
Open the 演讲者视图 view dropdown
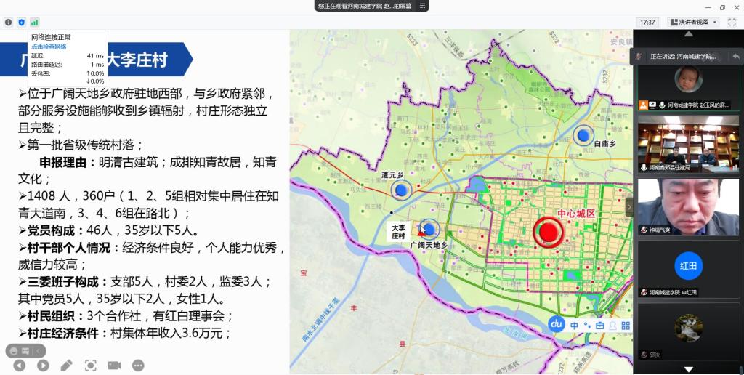tap(693, 23)
